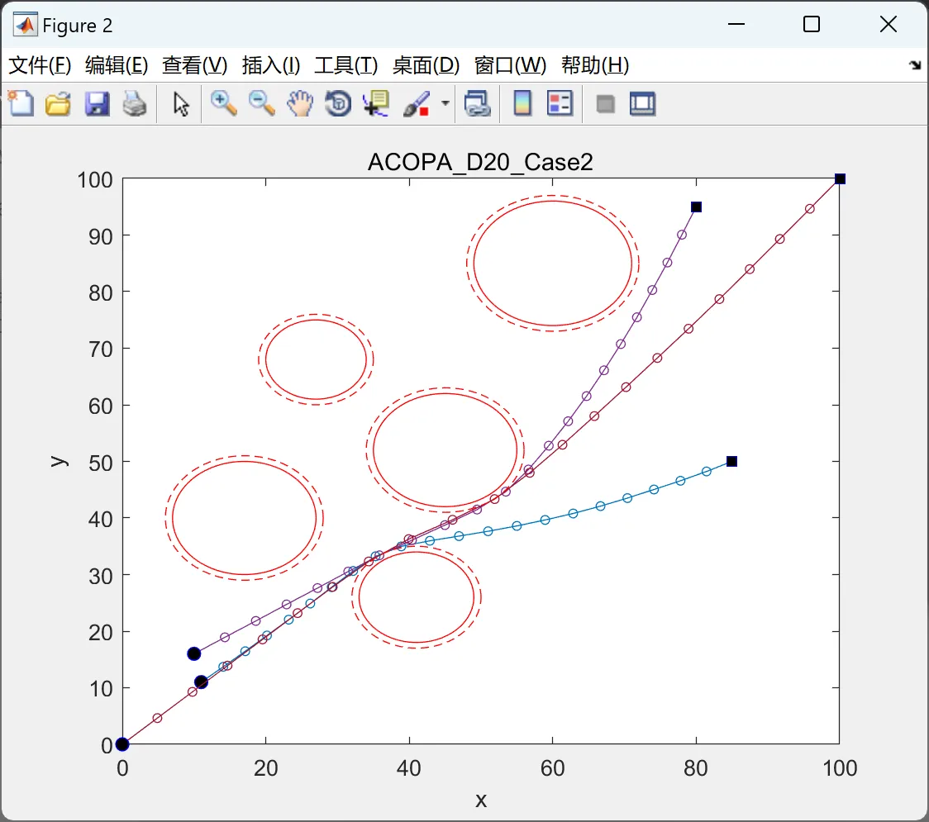
Task: Click the Link Plot icon
Action: (x=478, y=103)
